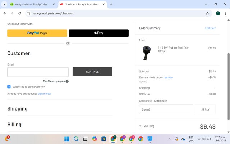Image resolution: width=230 pixels, height=144 pixels.
Task: Select the Checkout Raney's Truck Parts tab
Action: pos(82,4)
